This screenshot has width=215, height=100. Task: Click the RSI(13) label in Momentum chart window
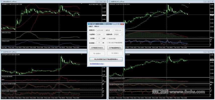coord(6,91)
